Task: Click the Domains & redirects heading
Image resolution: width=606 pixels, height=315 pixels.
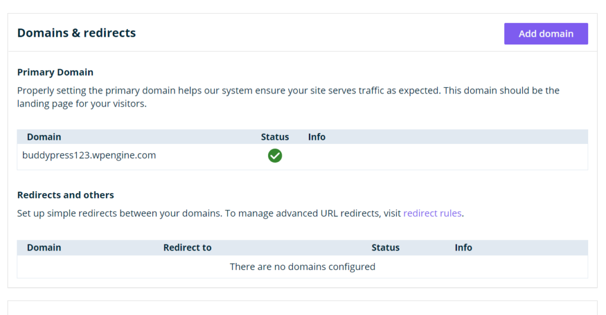Action: pos(76,33)
